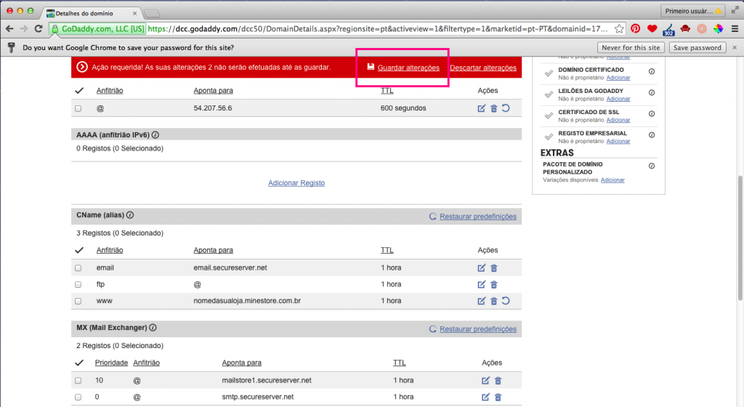The image size is (744, 407).
Task: Select all A records with the checkmark
Action: click(79, 91)
